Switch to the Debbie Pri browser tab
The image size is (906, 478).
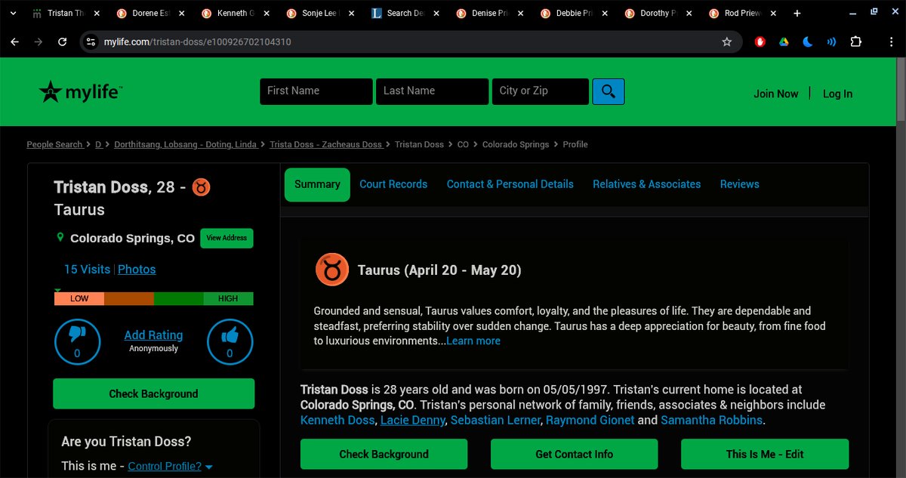[x=575, y=13]
